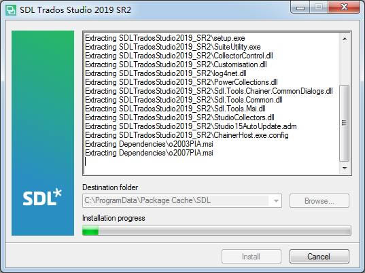
Task: Click the 'Installation progress' label
Action: tap(114, 218)
